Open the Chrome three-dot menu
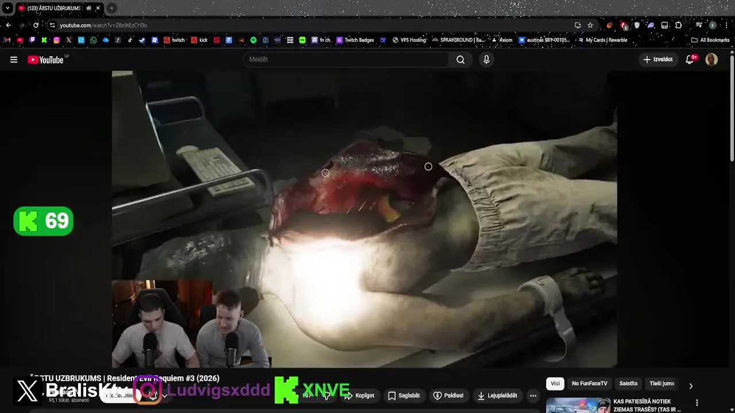Viewport: 735px width, 413px height. click(726, 25)
